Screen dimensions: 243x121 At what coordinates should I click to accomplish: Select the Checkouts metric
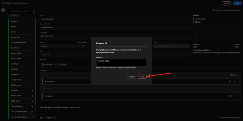(x=21, y=64)
